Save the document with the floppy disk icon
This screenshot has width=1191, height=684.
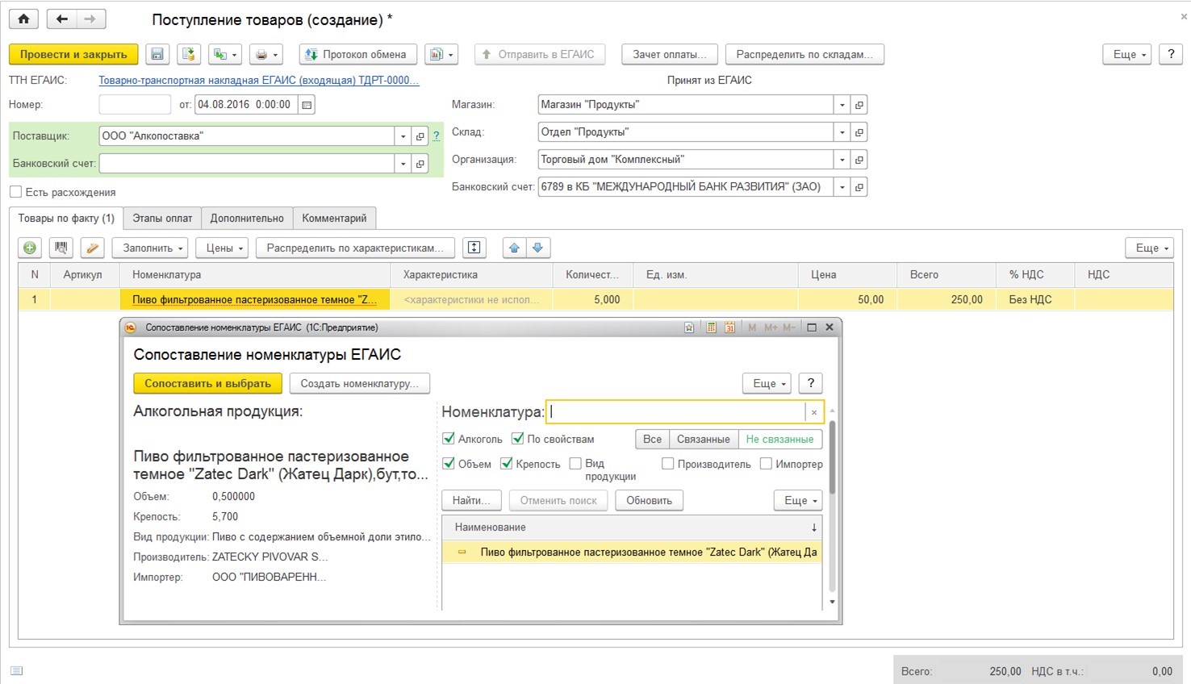[x=157, y=54]
